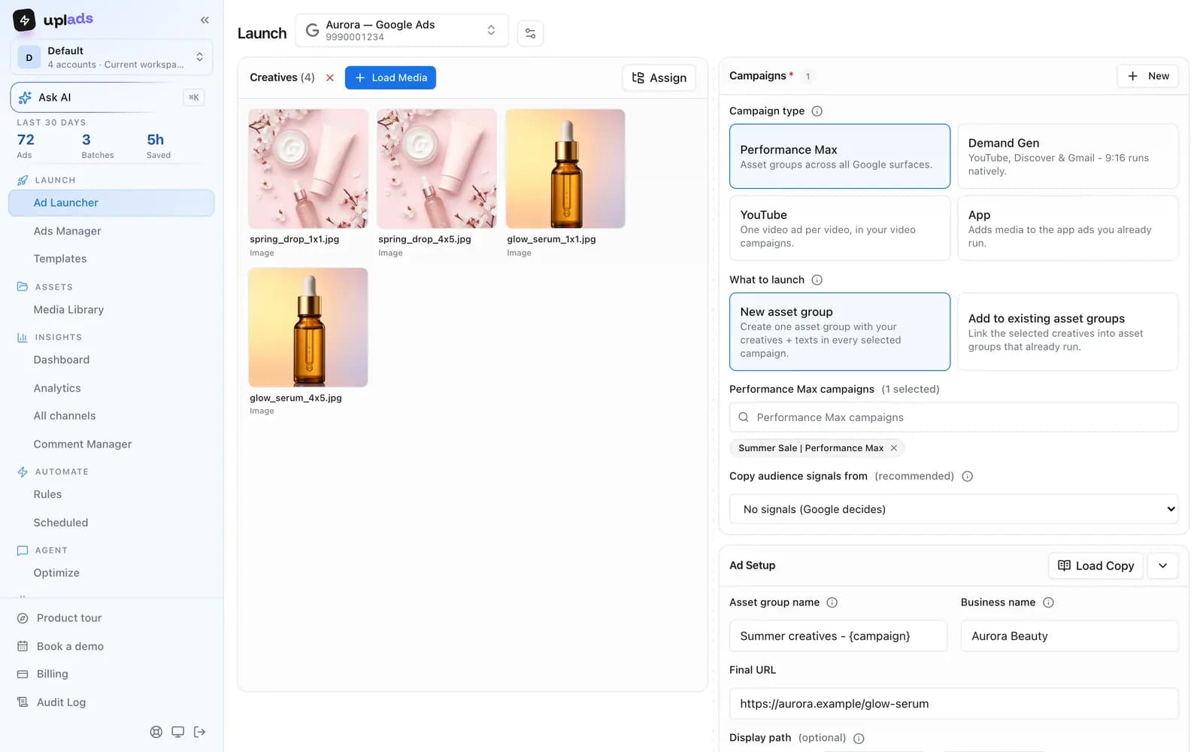Create New campaign button
The image size is (1203, 752).
click(1147, 76)
